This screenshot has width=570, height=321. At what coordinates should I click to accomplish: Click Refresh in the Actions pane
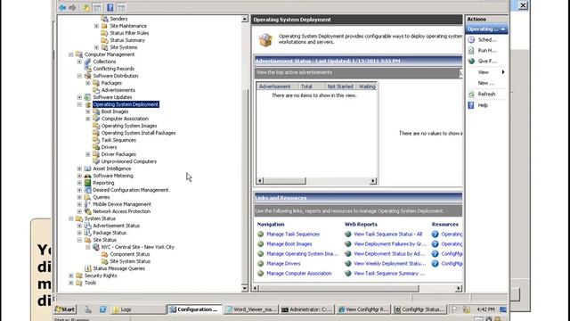(x=486, y=95)
